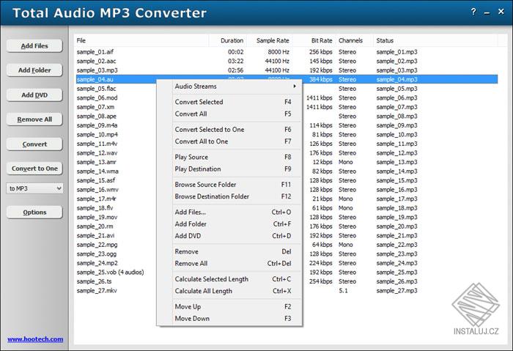Select Remove entry with Del shortcut
The height and width of the screenshot is (351, 513).
tap(236, 251)
